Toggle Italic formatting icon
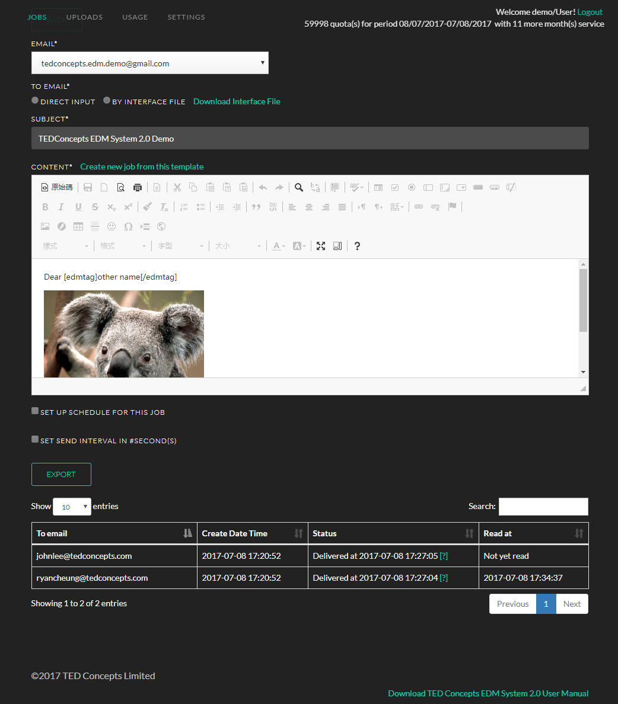Image resolution: width=618 pixels, height=704 pixels. (x=61, y=207)
